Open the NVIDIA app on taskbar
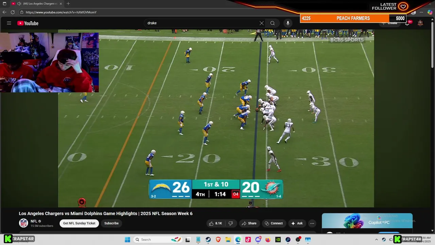 [x=278, y=240]
